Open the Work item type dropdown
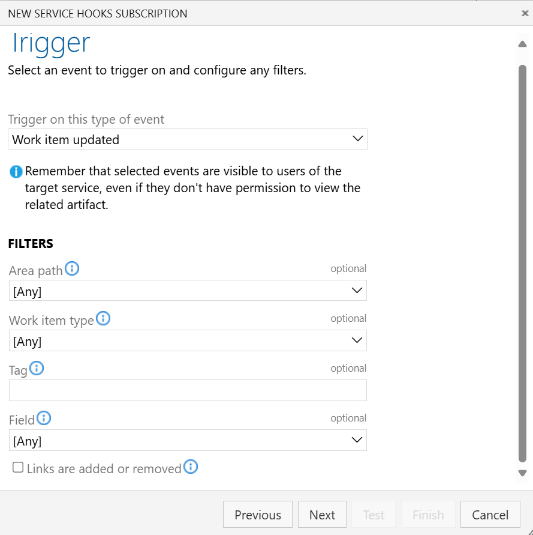 point(188,341)
